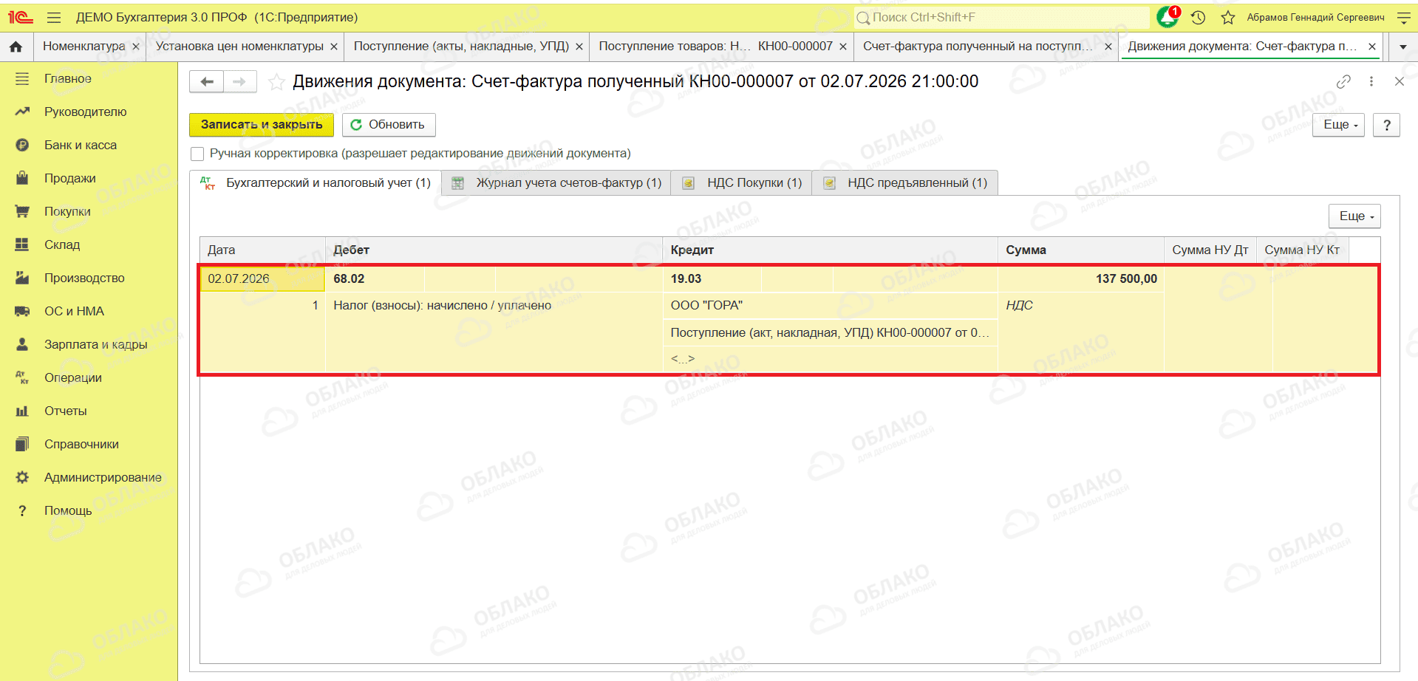1418x681 pixels.
Task: Open service menu lines icon top right
Action: 1404,17
